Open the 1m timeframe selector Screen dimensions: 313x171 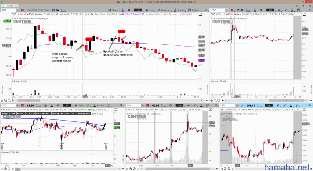click(138, 10)
